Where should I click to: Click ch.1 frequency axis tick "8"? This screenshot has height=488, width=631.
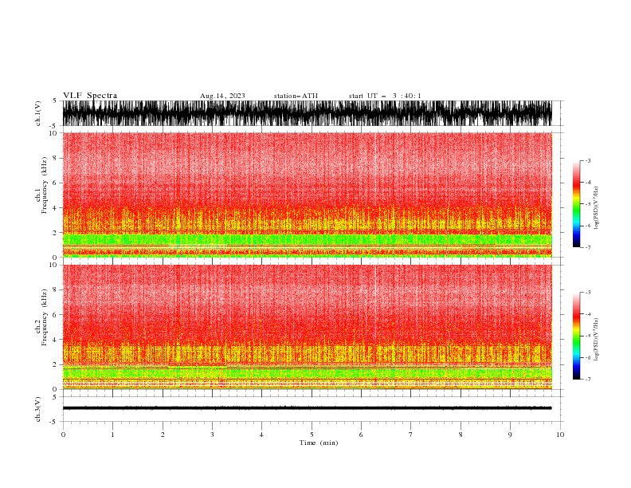[x=55, y=158]
